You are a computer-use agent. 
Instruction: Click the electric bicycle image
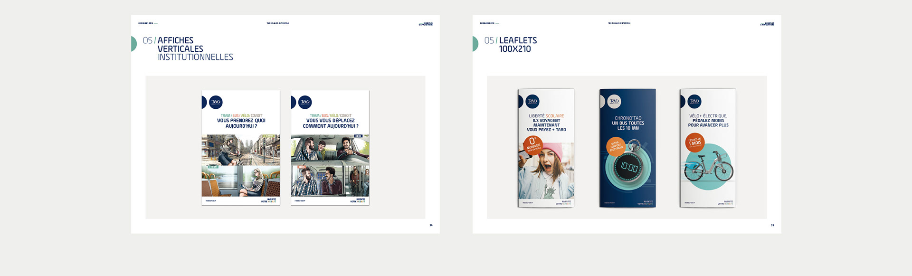tap(708, 167)
